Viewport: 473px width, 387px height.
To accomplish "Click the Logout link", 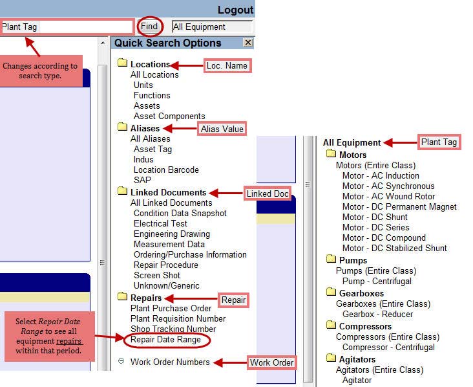I will 235,10.
